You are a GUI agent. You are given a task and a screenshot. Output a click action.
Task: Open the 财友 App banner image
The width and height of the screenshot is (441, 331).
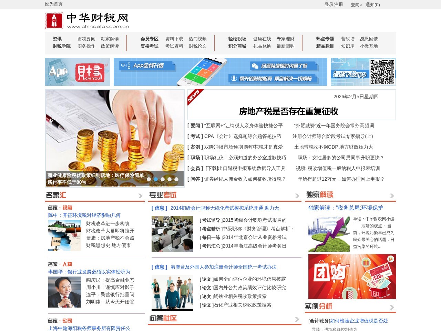pyautogui.click(x=78, y=72)
